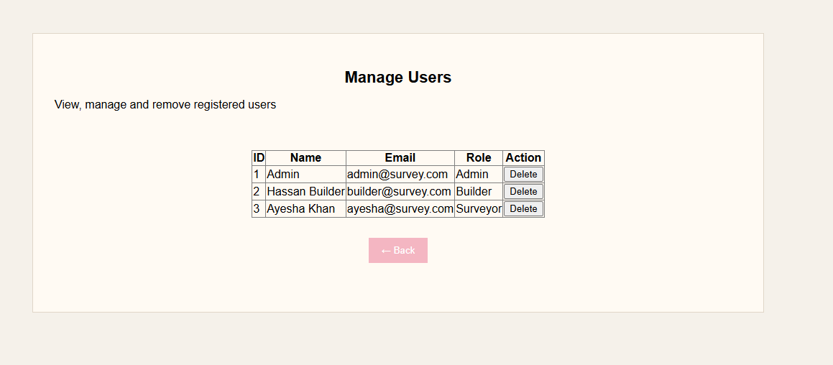Select the 'View, manage and remove registered users' text
The height and width of the screenshot is (365, 833).
(165, 105)
